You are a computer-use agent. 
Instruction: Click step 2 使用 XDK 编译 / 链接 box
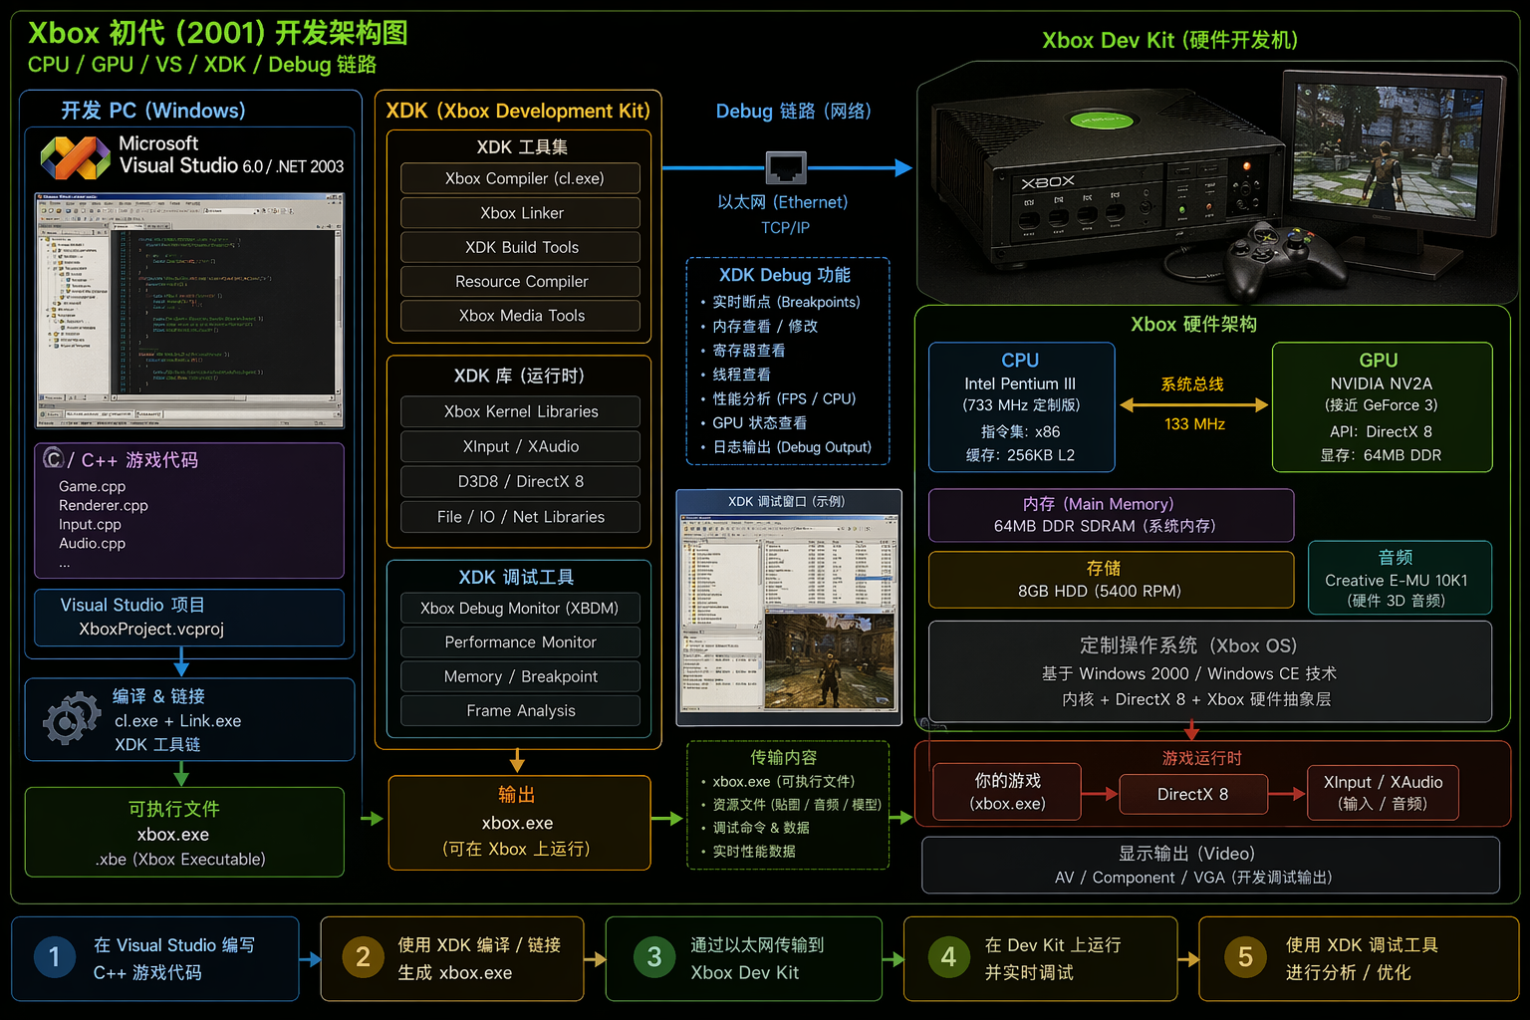pyautogui.click(x=452, y=958)
